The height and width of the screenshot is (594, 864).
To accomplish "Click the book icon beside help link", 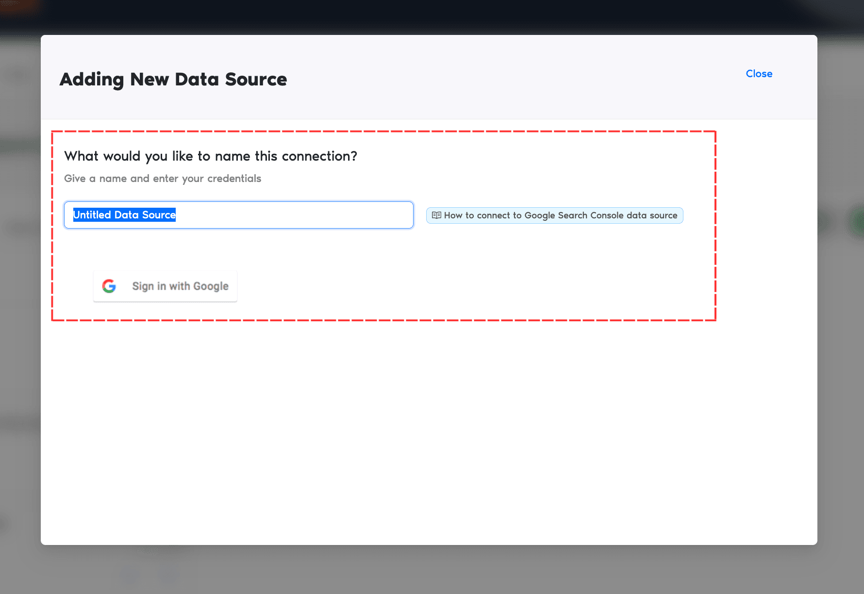I will [x=436, y=215].
